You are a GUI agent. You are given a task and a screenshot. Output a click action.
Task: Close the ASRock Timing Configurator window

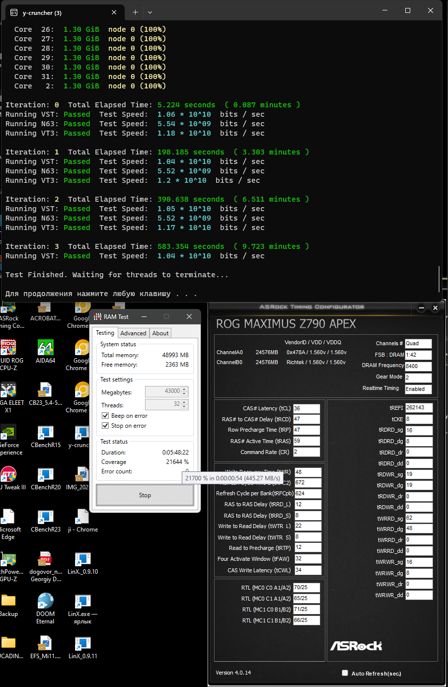[x=435, y=308]
